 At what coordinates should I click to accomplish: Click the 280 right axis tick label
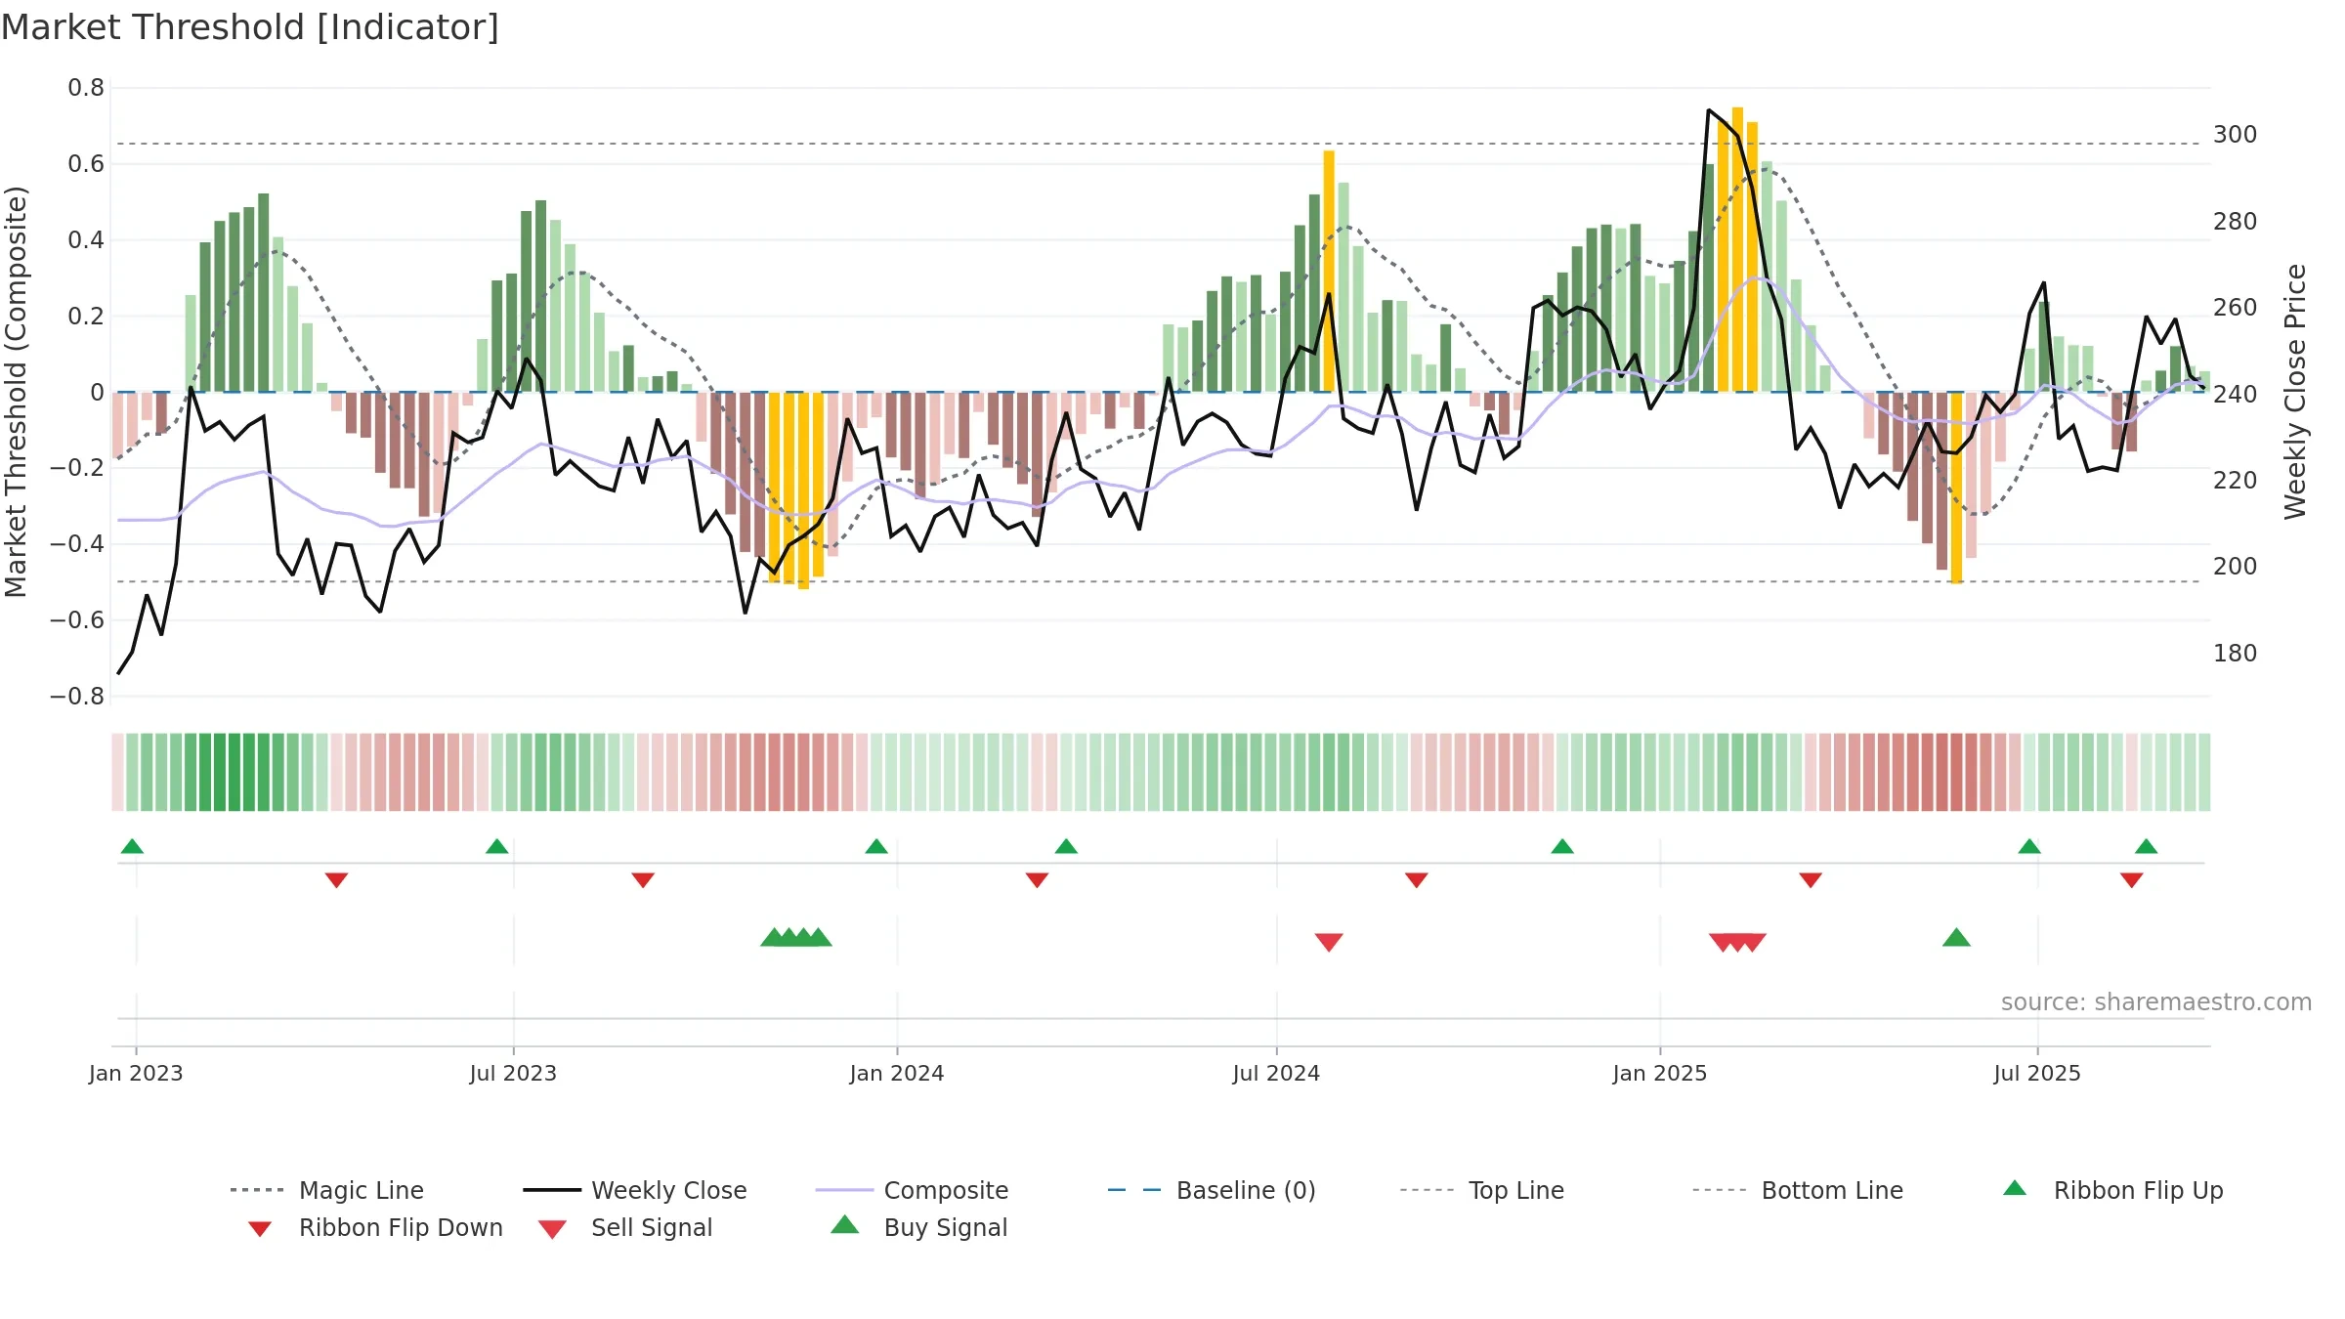[x=2236, y=222]
